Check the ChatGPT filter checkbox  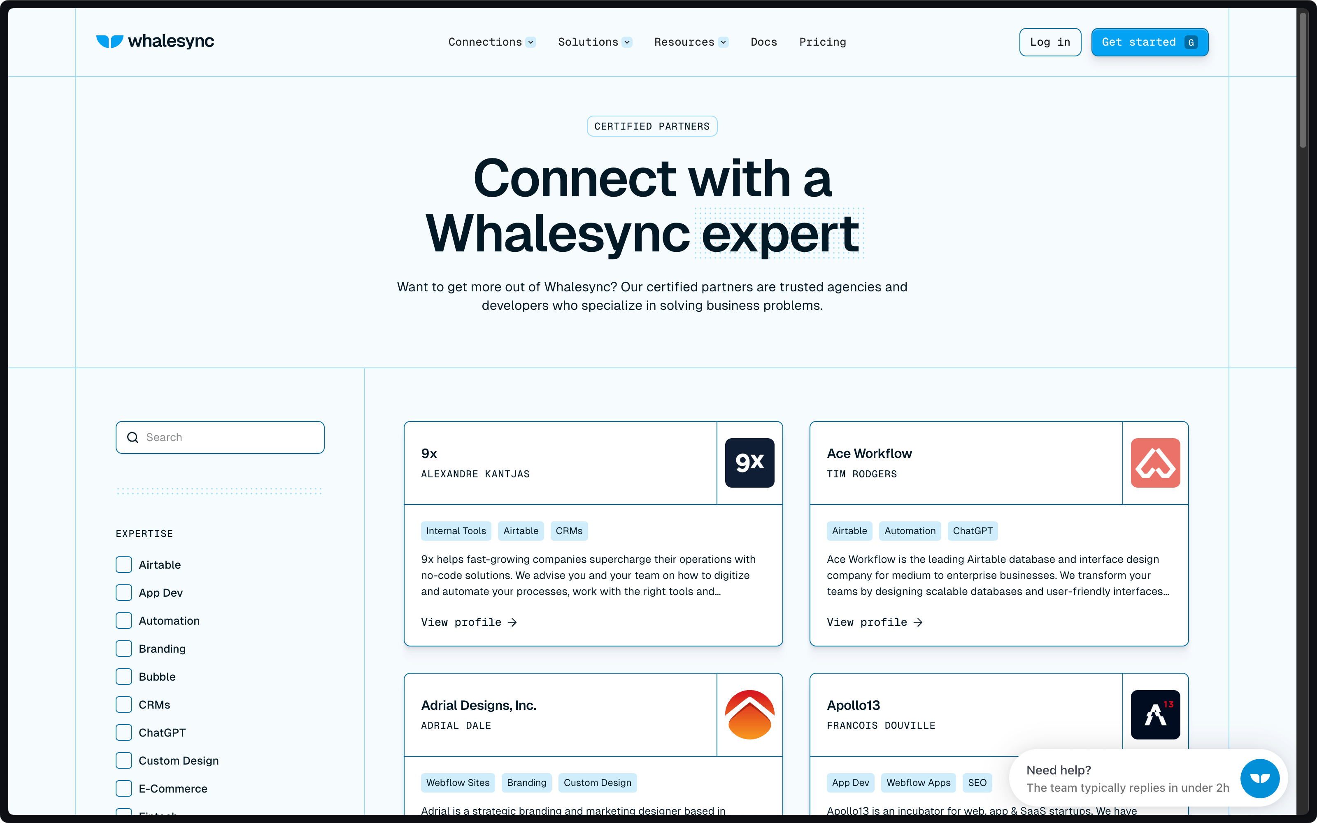pyautogui.click(x=123, y=732)
